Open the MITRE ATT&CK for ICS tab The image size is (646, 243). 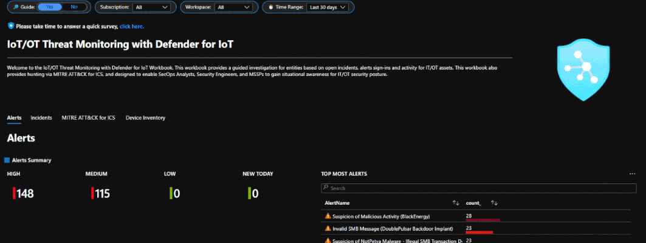[x=89, y=118]
